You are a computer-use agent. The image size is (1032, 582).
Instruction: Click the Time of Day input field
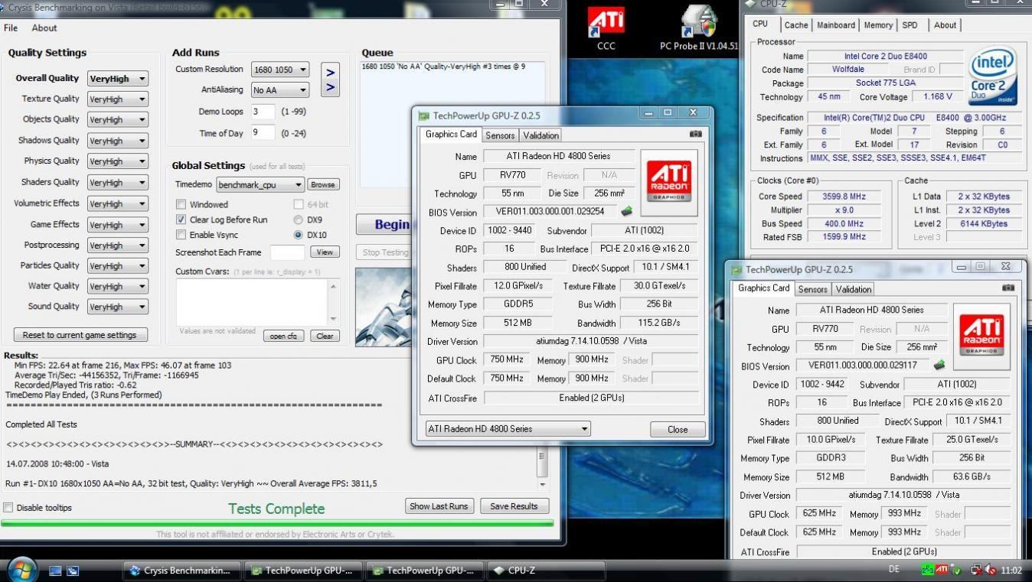tap(263, 132)
